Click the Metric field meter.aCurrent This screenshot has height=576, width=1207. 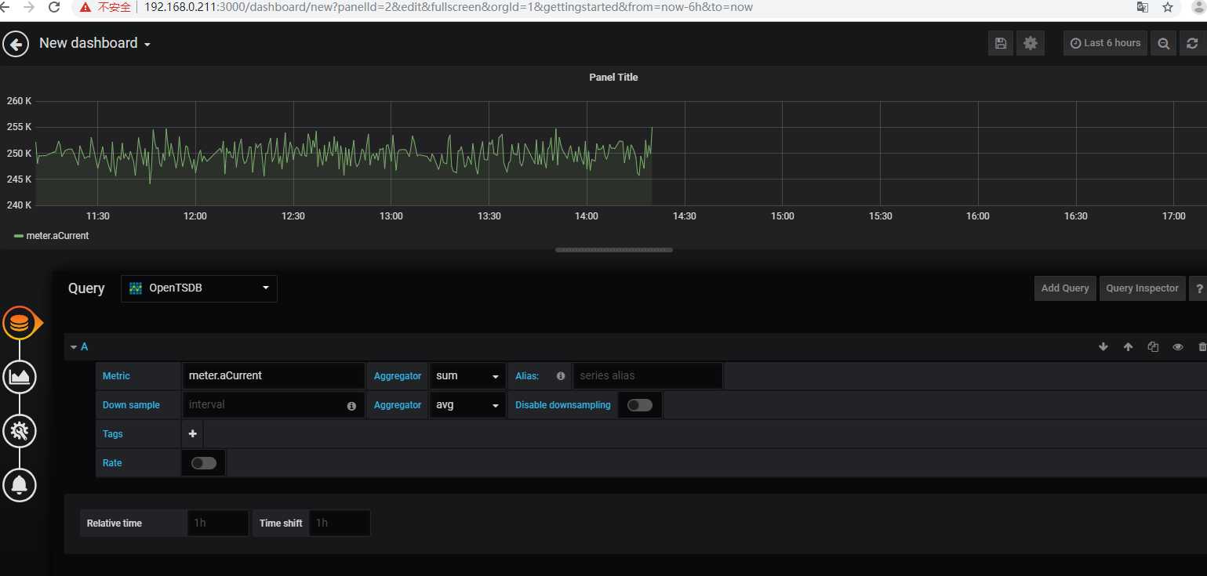click(x=274, y=376)
